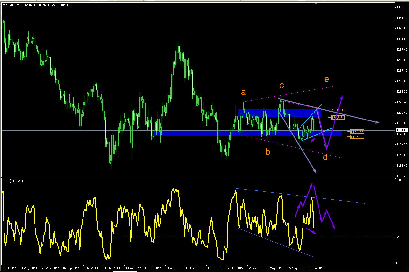Click the GOLD,Daily chart title text
The width and height of the screenshot is (409, 272).
pyautogui.click(x=14, y=5)
